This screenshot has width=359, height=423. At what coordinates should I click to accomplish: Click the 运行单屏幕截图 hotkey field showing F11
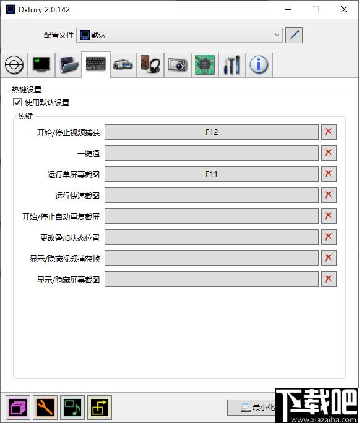212,174
